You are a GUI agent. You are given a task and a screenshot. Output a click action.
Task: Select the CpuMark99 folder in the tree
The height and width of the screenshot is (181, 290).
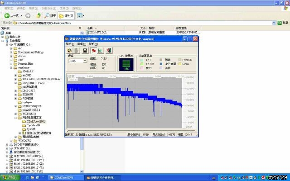(x=33, y=125)
